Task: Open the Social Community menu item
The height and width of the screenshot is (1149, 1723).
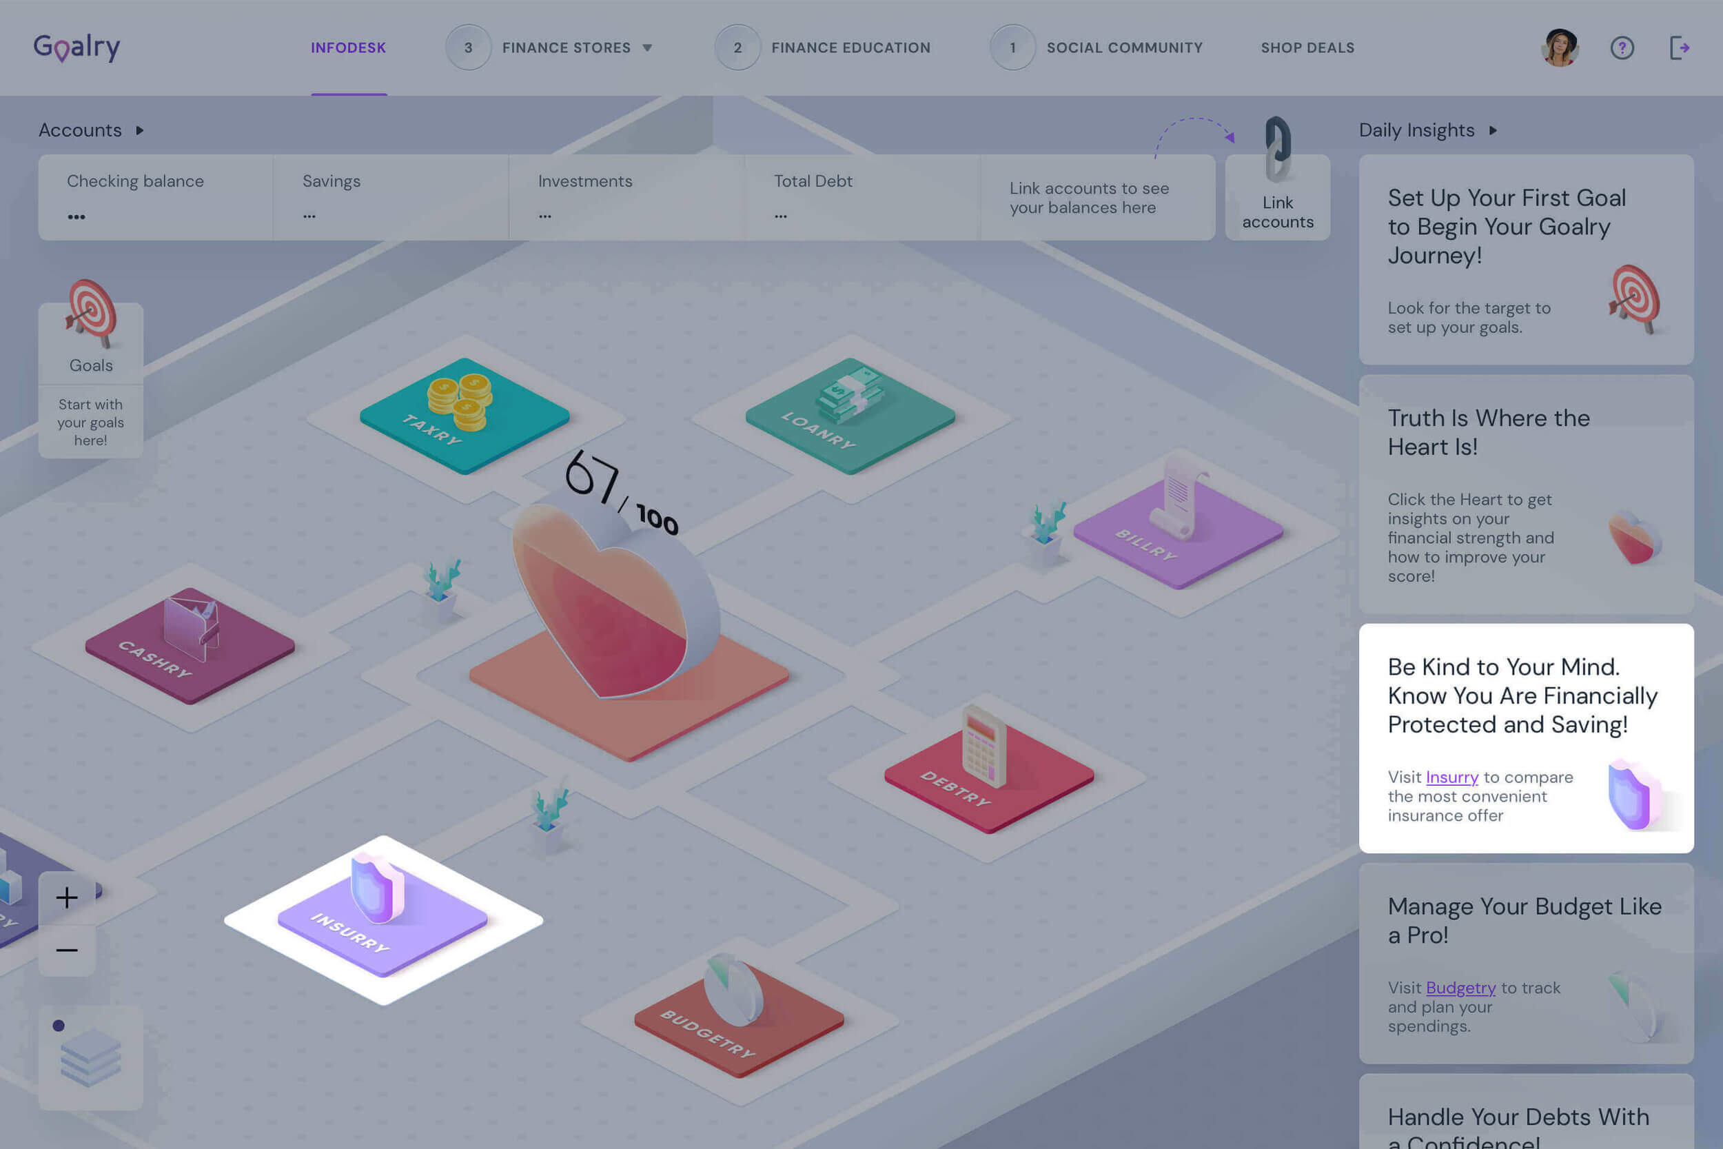Action: coord(1125,48)
